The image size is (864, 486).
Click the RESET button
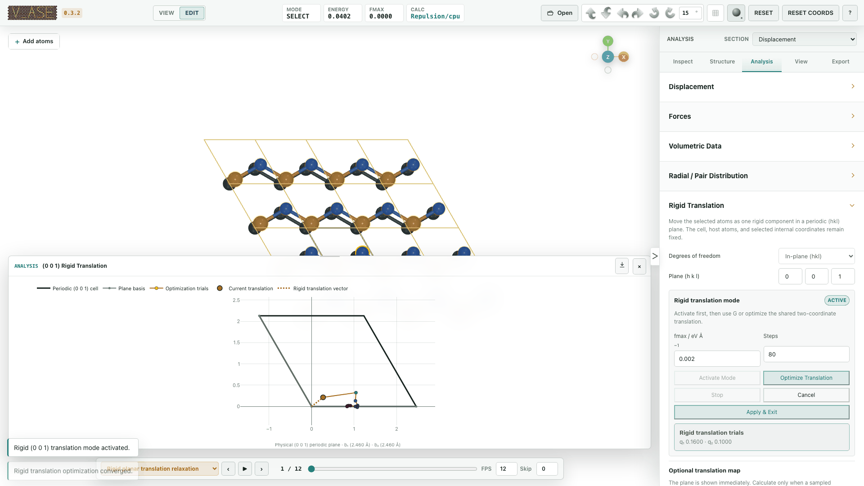[763, 13]
